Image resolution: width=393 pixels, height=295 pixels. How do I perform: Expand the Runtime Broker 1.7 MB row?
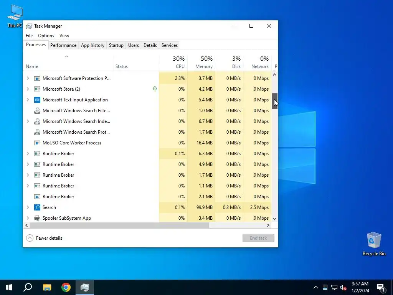point(28,175)
